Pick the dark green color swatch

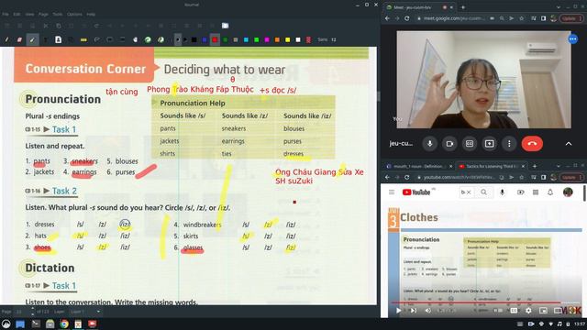click(225, 39)
